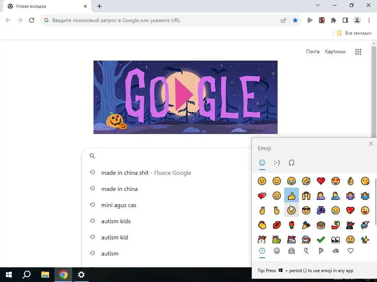The height and width of the screenshot is (282, 377).
Task: Bookmark this tab with the star
Action: [x=295, y=21]
